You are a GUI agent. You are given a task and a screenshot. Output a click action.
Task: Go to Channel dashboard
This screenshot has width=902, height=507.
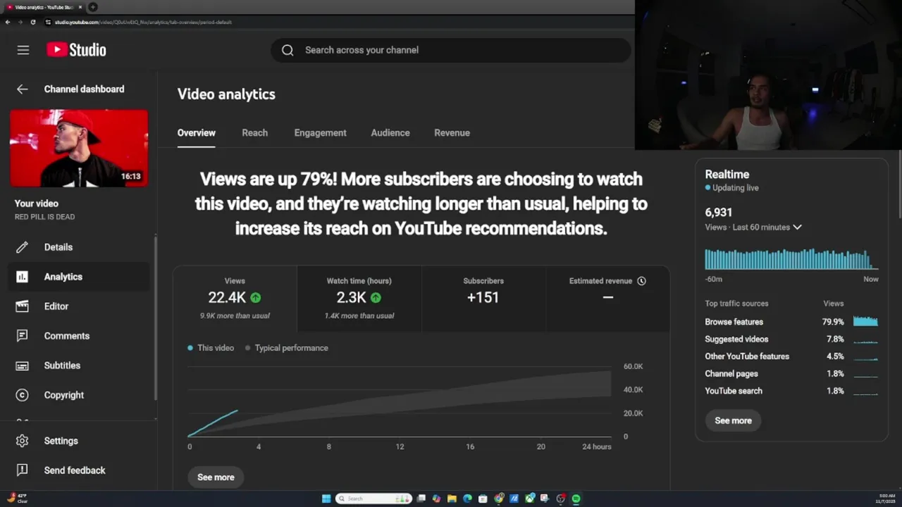(x=84, y=89)
